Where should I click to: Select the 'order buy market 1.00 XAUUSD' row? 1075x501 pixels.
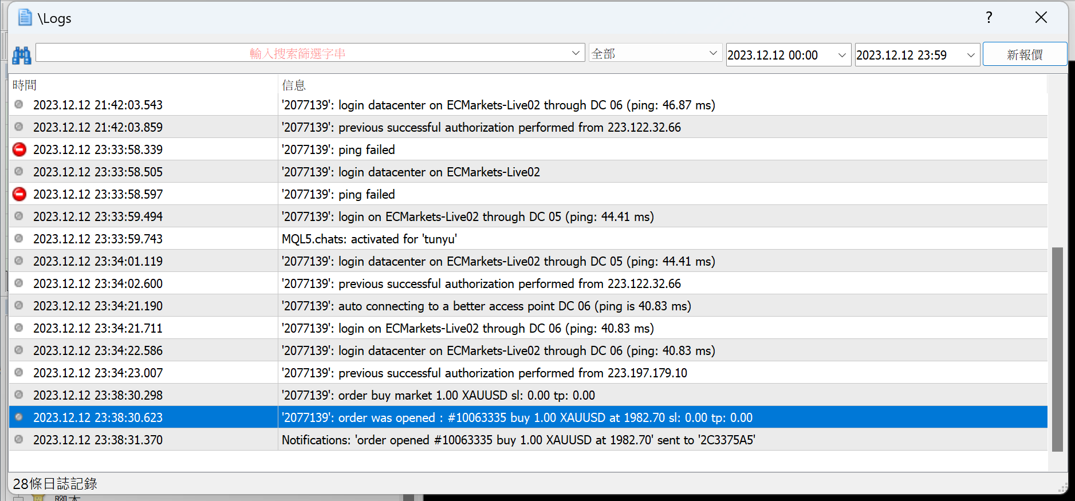pyautogui.click(x=528, y=395)
